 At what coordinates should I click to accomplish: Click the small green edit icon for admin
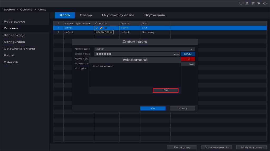click(97, 28)
